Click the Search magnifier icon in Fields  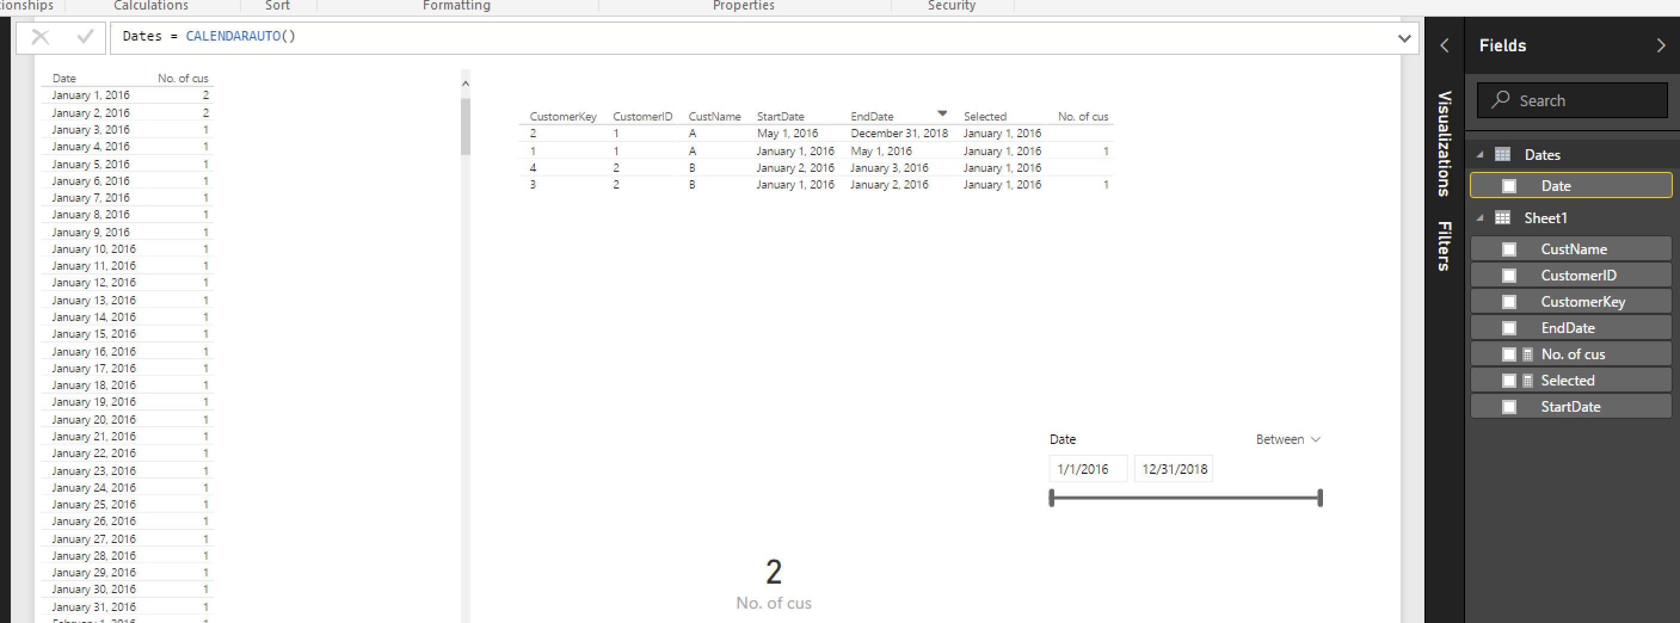[x=1500, y=100]
